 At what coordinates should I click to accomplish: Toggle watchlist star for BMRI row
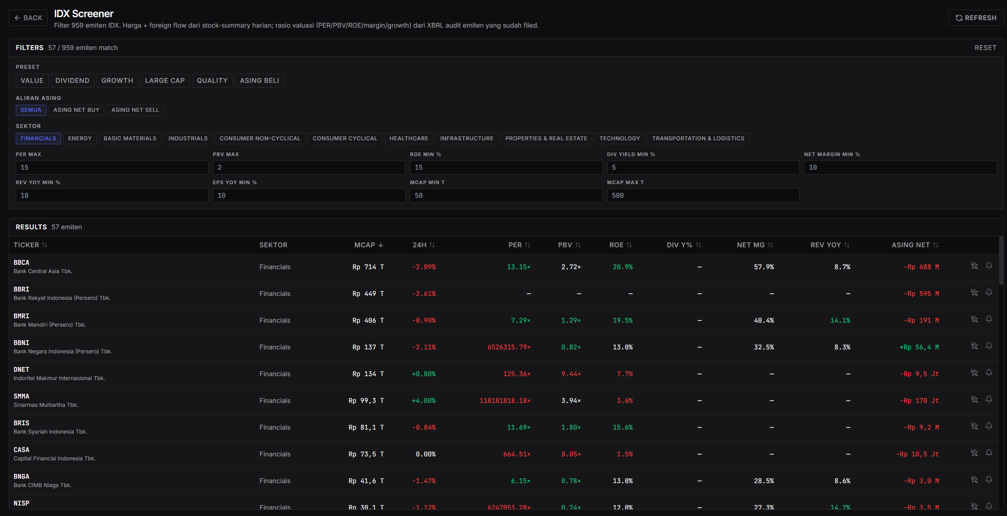pyautogui.click(x=974, y=319)
